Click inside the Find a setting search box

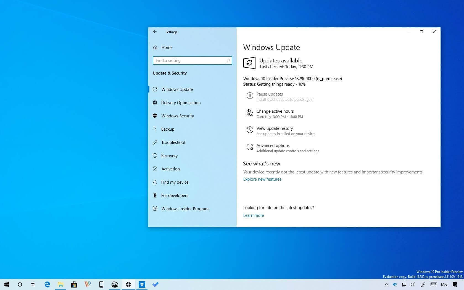(192, 60)
